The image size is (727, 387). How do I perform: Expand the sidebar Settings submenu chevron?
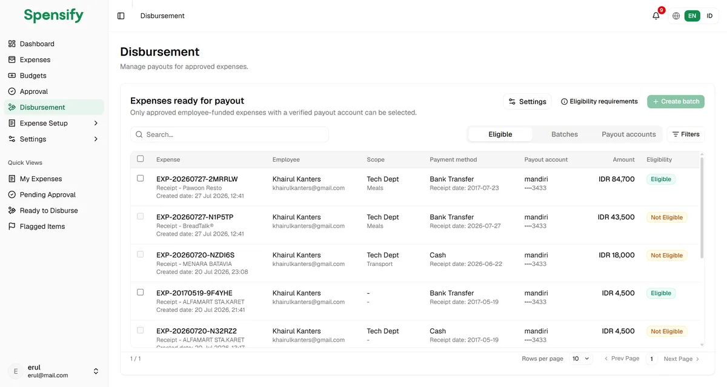96,139
